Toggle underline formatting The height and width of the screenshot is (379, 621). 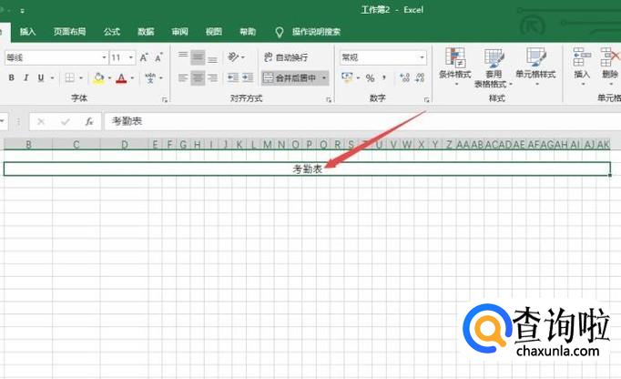pyautogui.click(x=40, y=77)
